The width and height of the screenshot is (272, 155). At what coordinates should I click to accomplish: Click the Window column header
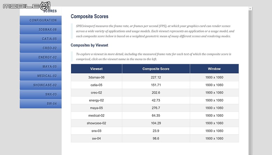pos(214,69)
